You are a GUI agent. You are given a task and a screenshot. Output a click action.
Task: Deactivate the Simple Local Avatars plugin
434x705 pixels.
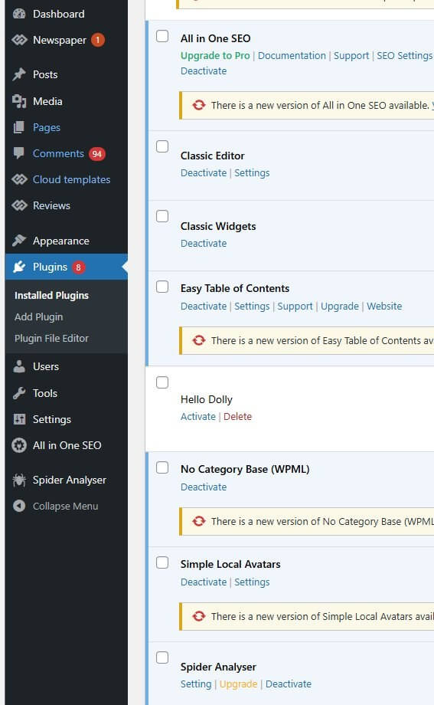pos(204,582)
